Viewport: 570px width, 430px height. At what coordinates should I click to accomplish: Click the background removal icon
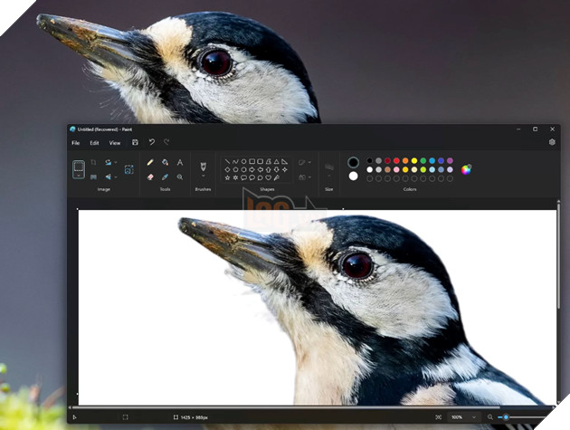pyautogui.click(x=128, y=169)
